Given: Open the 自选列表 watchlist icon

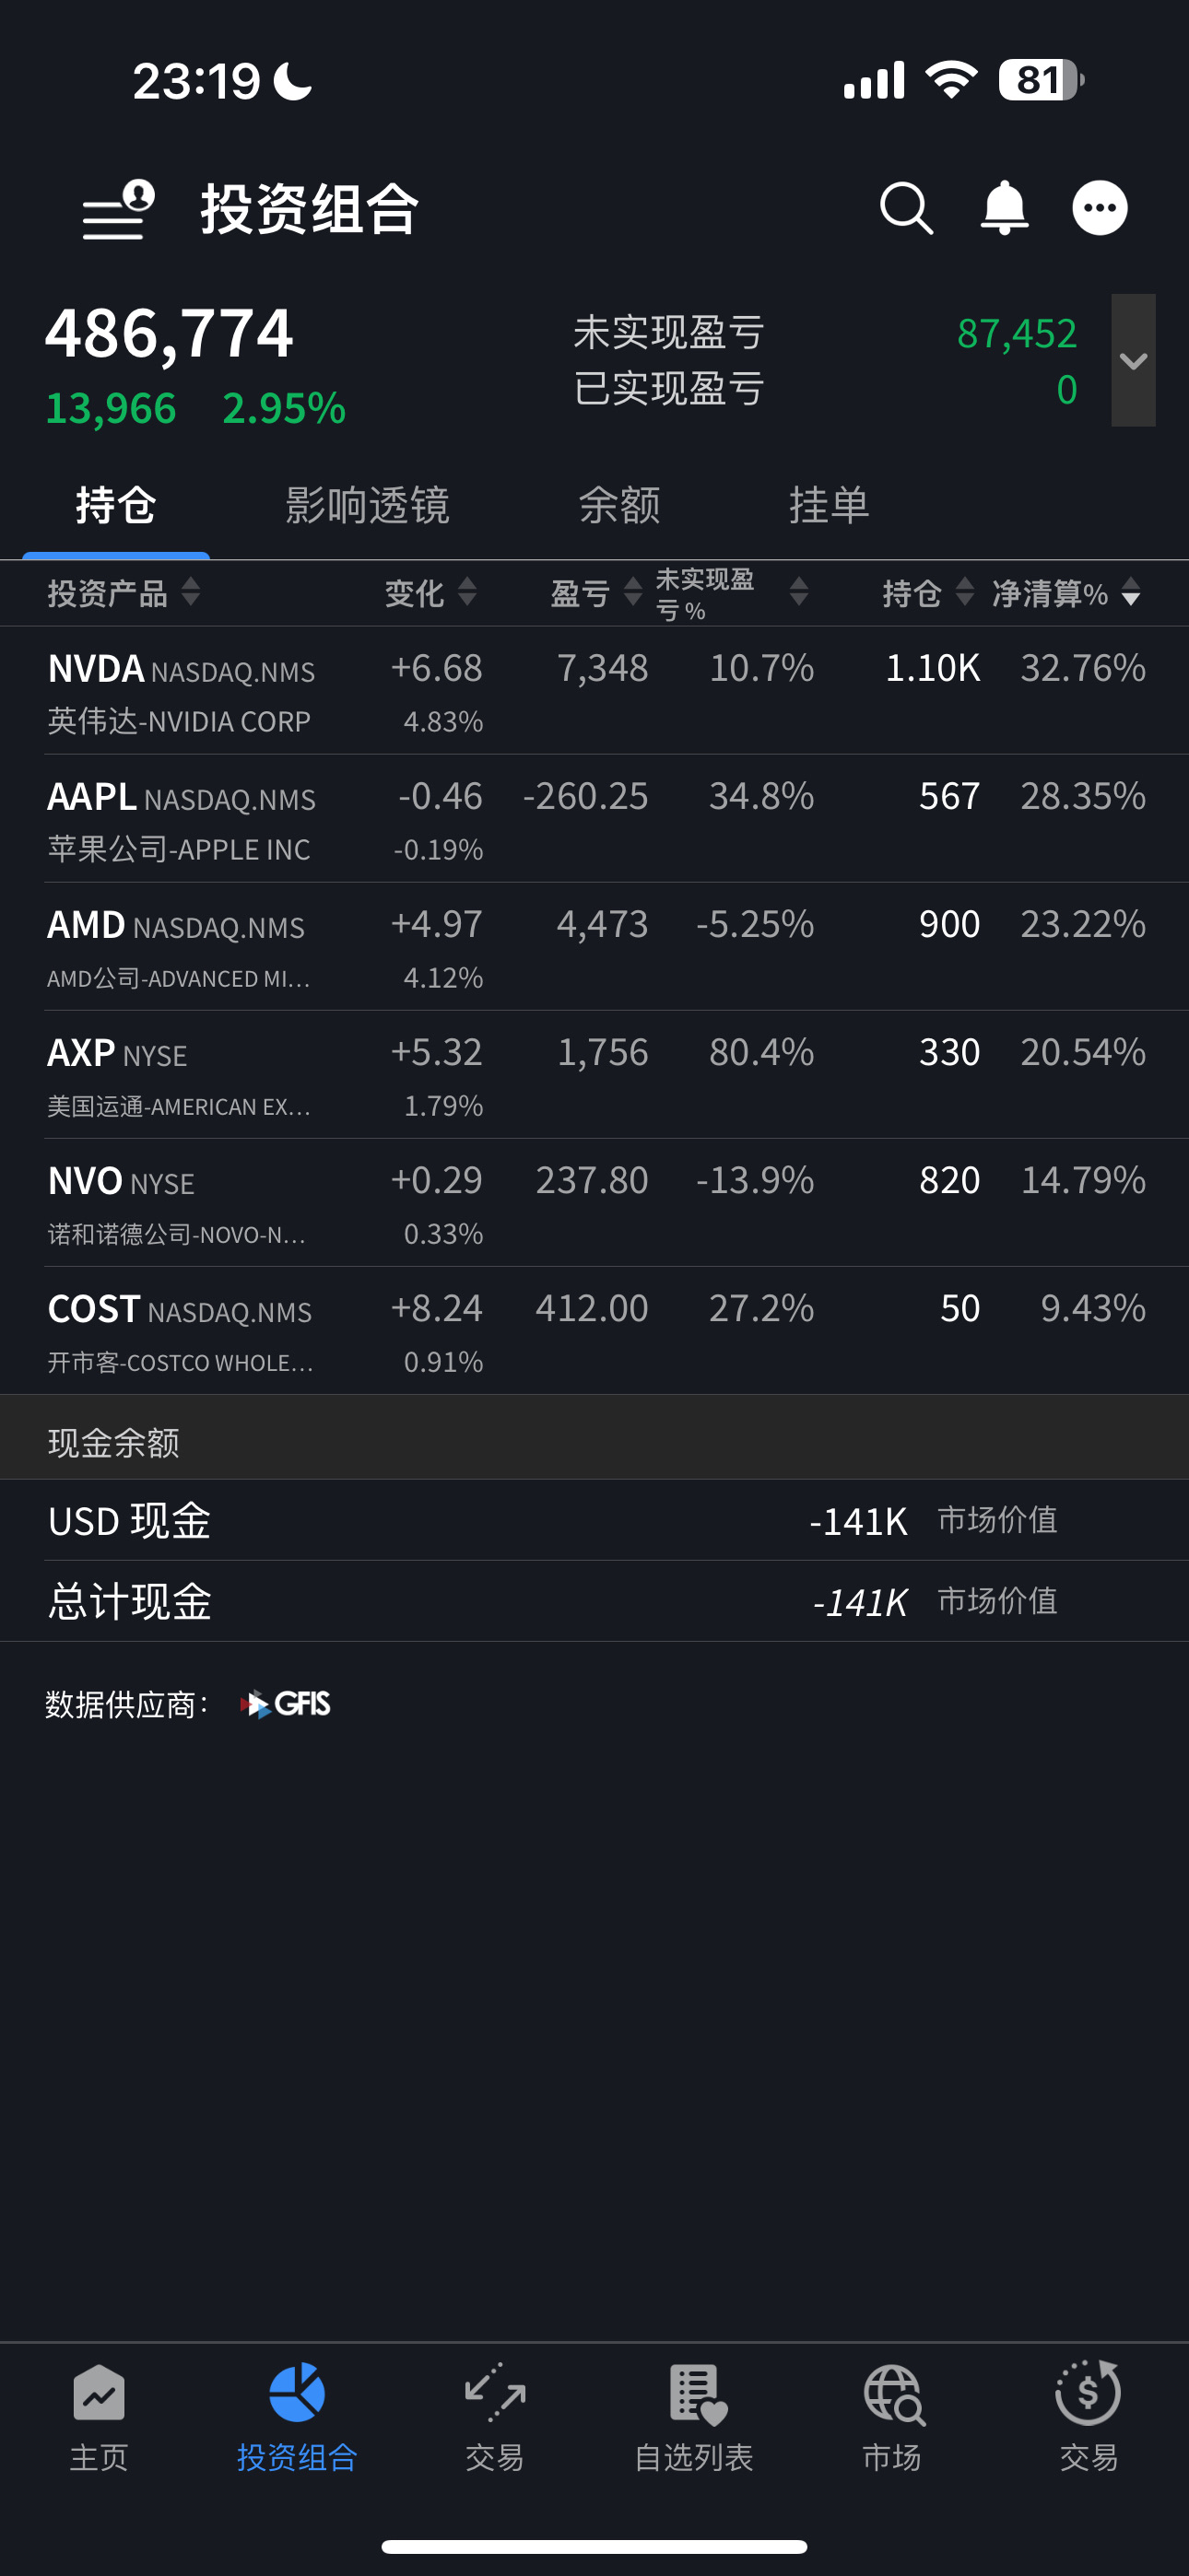Looking at the screenshot, I should click(x=697, y=2394).
